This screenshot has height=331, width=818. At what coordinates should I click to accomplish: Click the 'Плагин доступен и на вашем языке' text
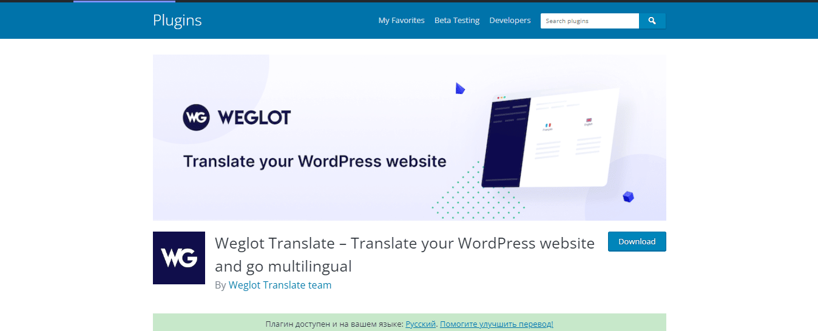334,324
